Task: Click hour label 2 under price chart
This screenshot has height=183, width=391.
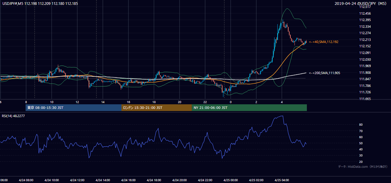Action: (x=256, y=102)
